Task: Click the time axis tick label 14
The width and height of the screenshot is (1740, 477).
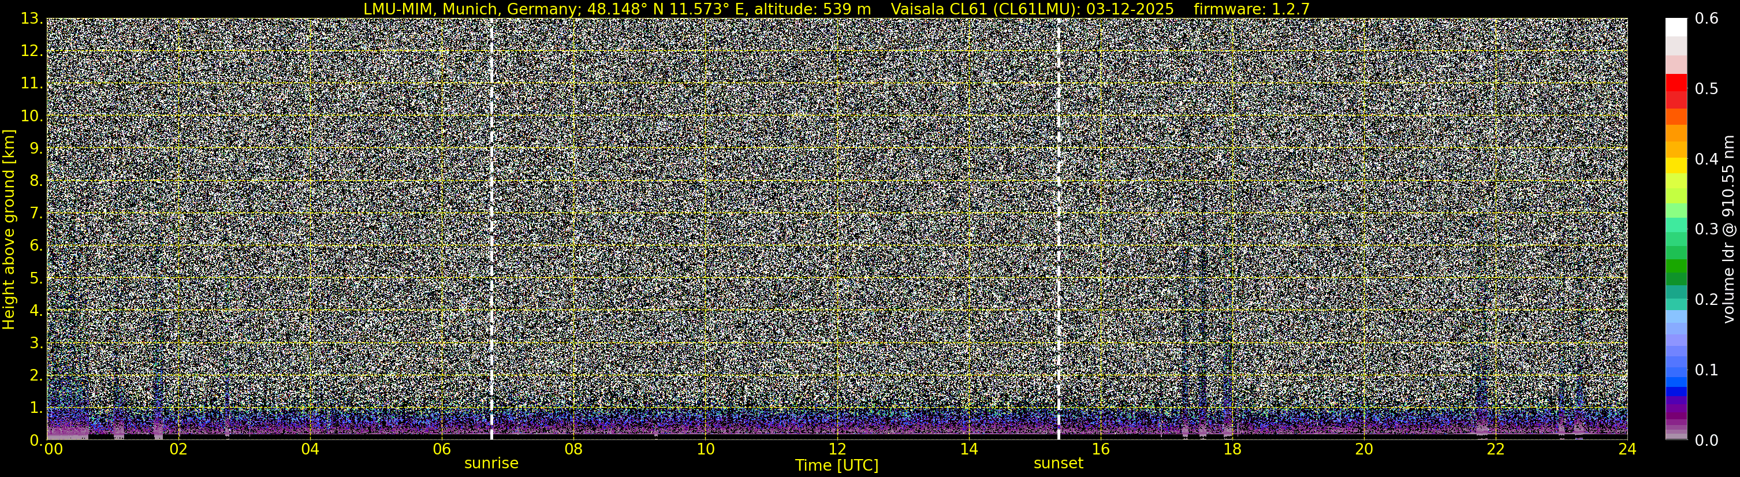Action: tap(968, 450)
